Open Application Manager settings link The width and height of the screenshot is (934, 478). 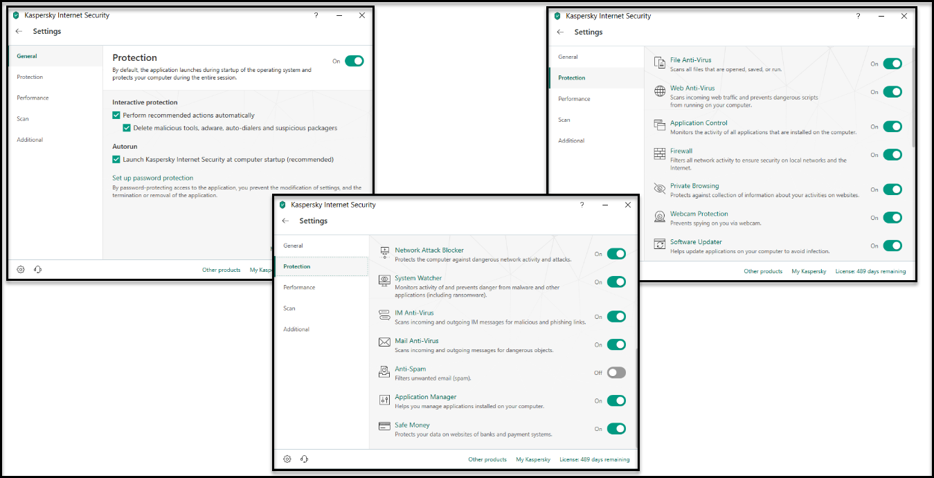(426, 397)
